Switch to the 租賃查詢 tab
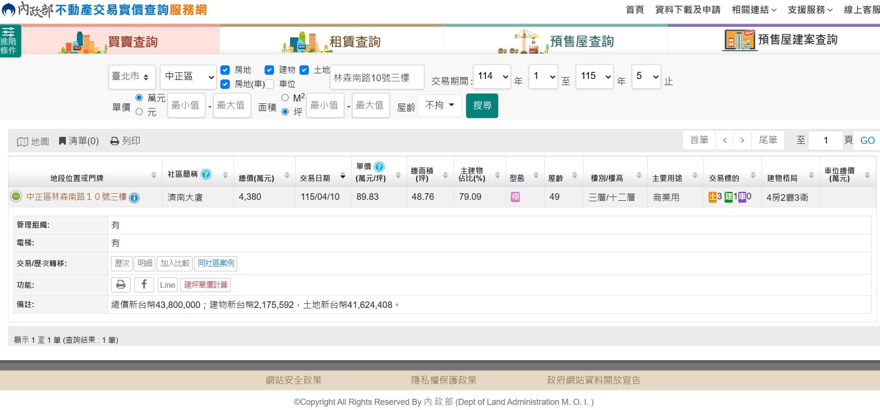 coord(331,41)
